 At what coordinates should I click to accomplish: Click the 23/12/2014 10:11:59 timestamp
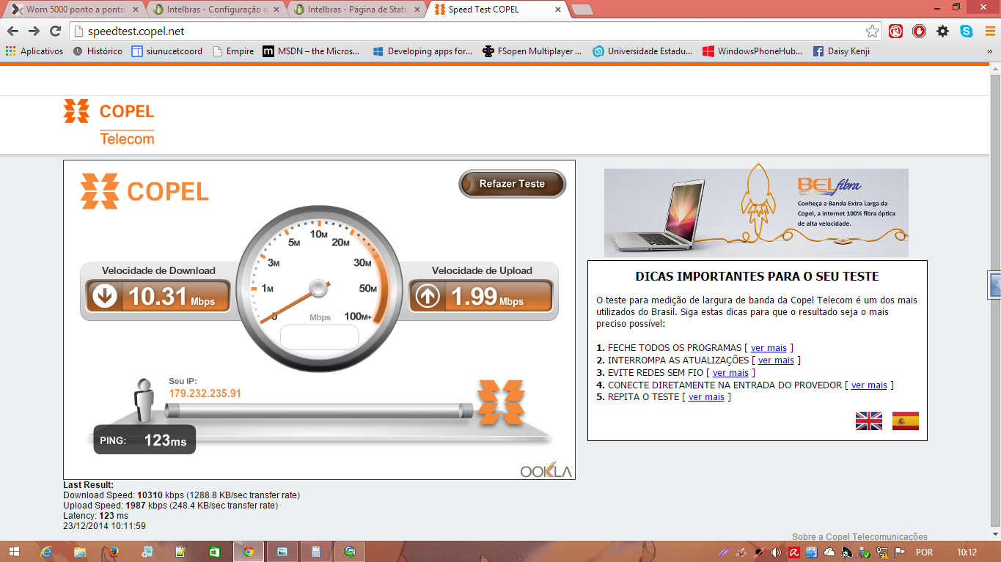pos(105,526)
